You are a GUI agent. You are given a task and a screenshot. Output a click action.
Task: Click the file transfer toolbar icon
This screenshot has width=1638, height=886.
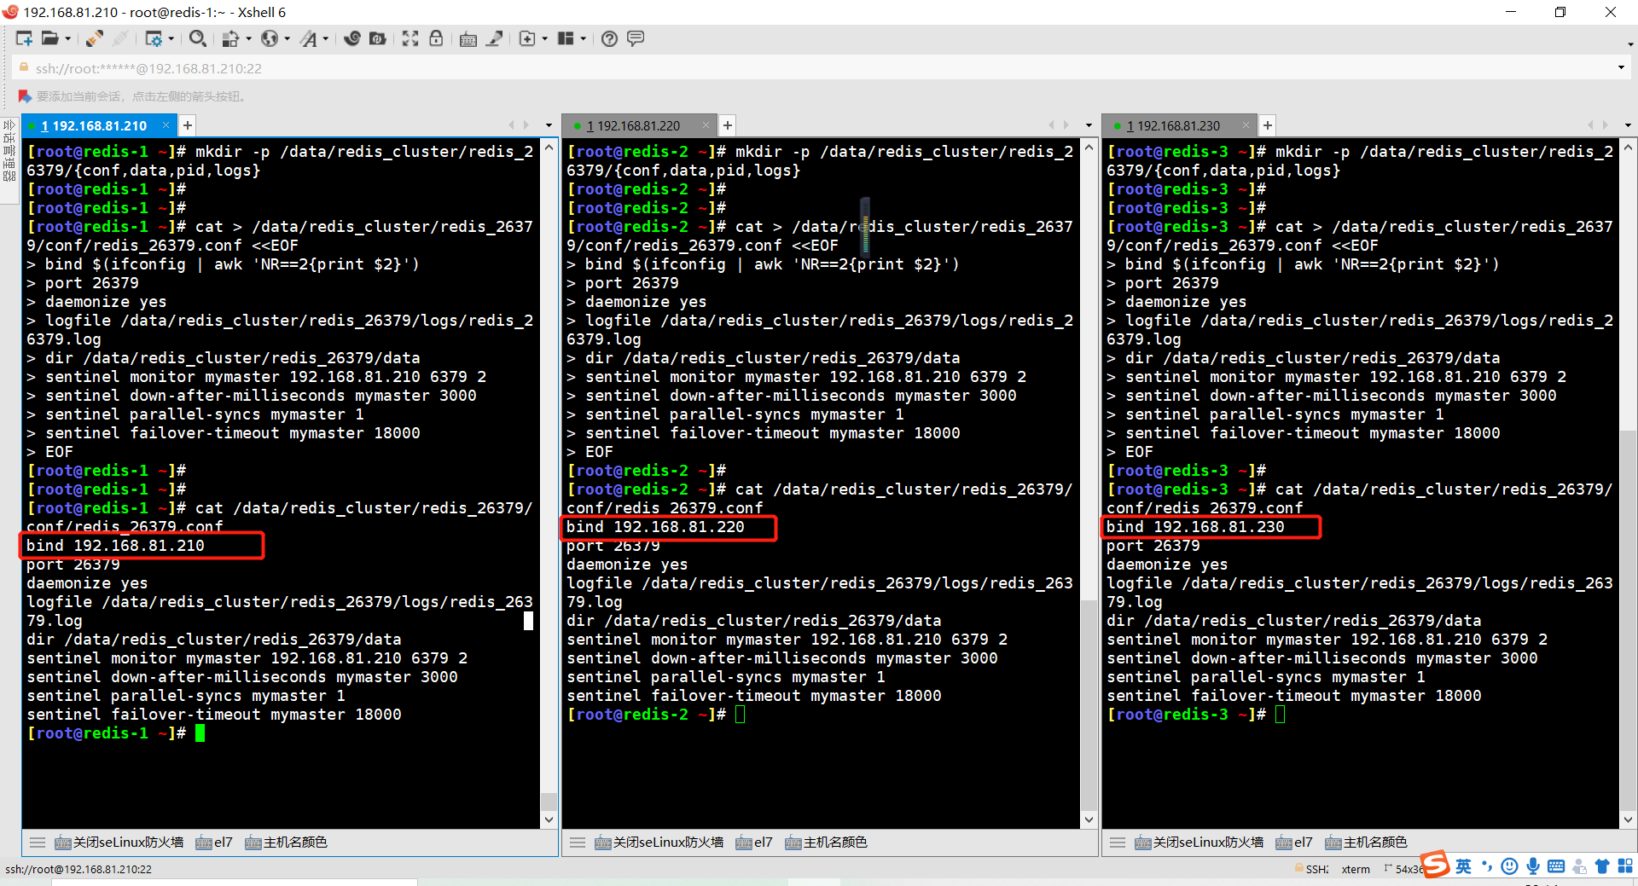[x=230, y=38]
